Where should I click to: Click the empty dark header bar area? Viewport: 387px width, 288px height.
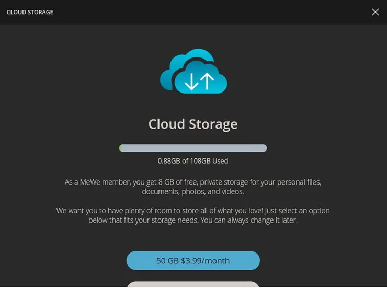click(209, 12)
